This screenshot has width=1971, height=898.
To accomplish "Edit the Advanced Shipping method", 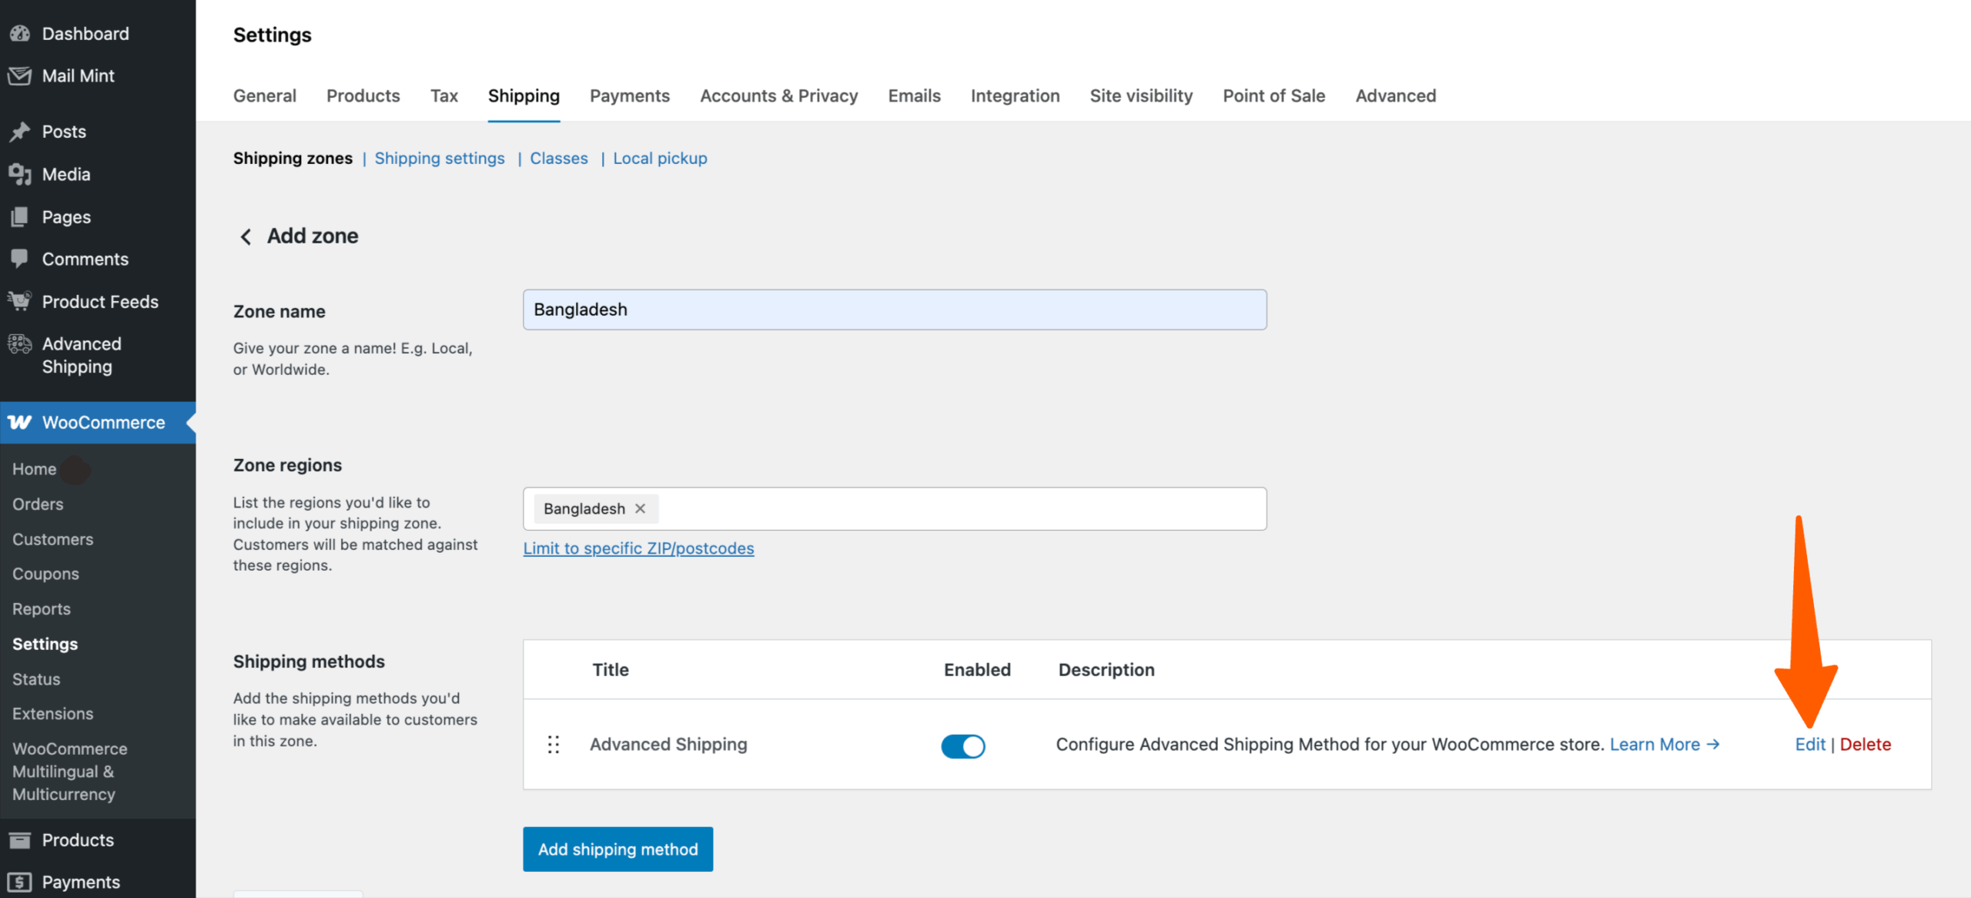I will [x=1810, y=744].
